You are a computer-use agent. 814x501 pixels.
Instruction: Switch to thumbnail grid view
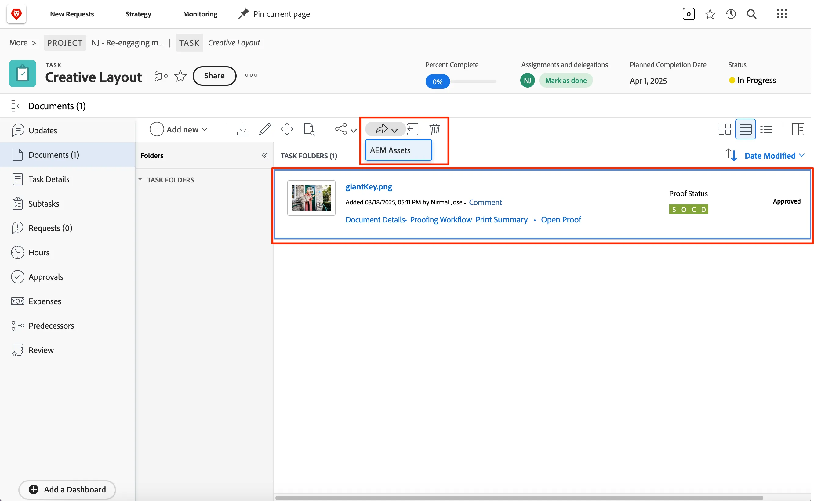coord(725,129)
